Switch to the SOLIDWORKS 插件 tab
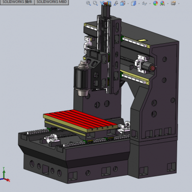The image size is (192, 192). 17,2
